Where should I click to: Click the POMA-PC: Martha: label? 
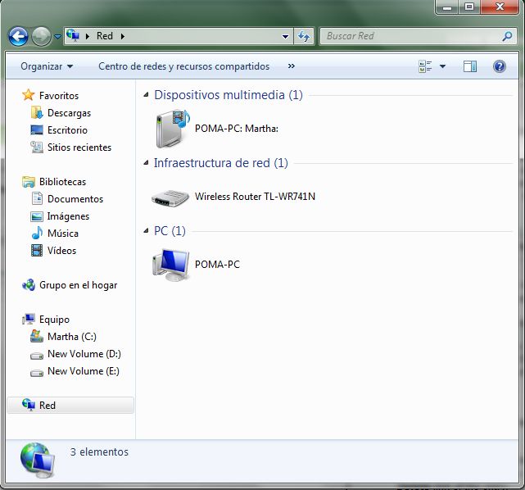[x=237, y=129]
